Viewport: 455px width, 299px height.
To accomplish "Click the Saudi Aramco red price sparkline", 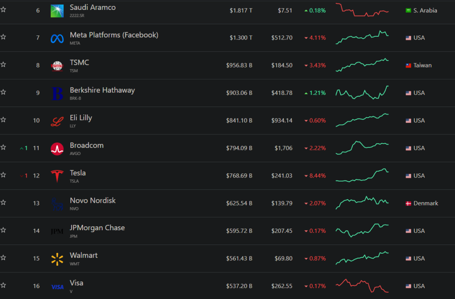I will 362,10.
